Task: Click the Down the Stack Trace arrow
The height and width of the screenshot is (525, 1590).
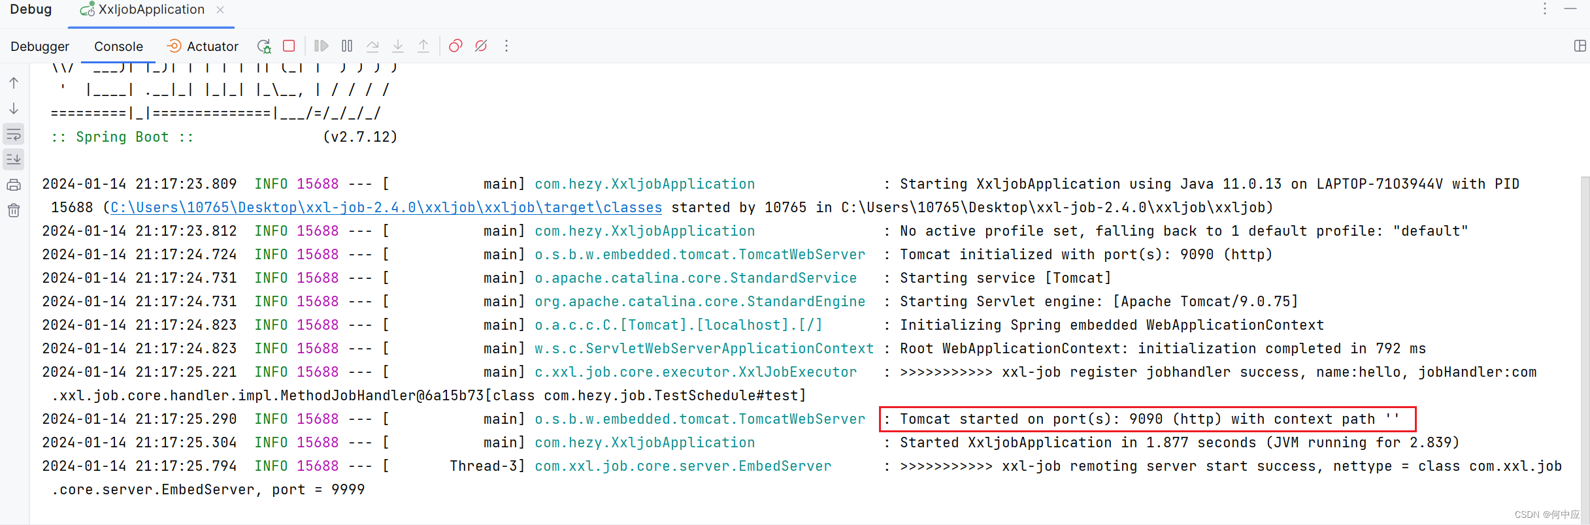Action: (x=14, y=108)
